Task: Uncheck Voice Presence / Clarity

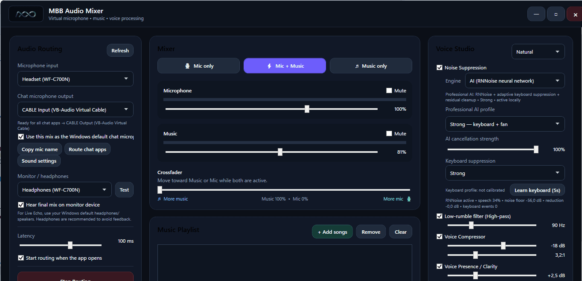Action: [439, 267]
